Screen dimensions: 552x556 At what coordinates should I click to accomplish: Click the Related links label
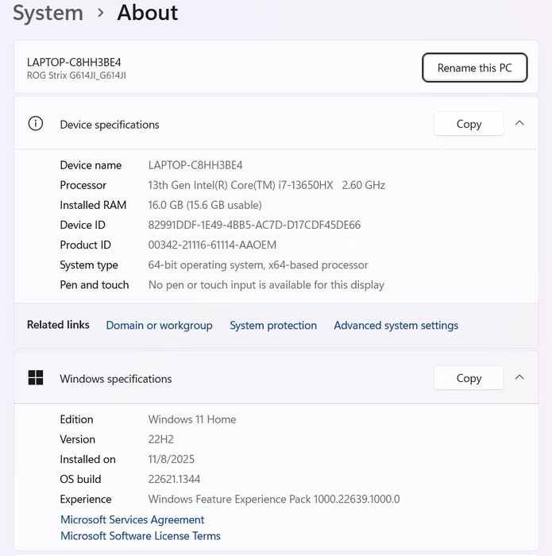click(x=58, y=324)
